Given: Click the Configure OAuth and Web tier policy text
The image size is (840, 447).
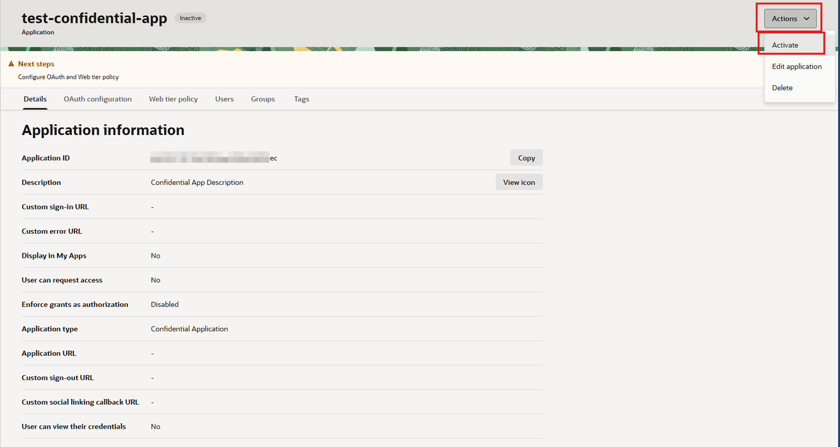Looking at the screenshot, I should [x=68, y=77].
